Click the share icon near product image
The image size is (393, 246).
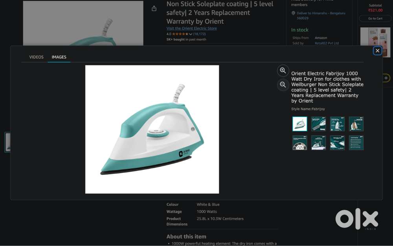click(154, 9)
